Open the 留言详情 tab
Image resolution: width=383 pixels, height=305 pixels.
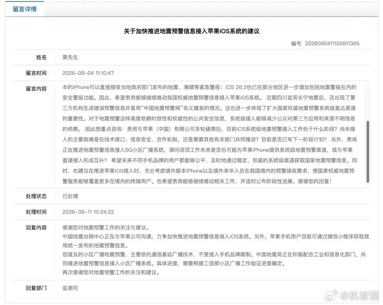(x=25, y=9)
